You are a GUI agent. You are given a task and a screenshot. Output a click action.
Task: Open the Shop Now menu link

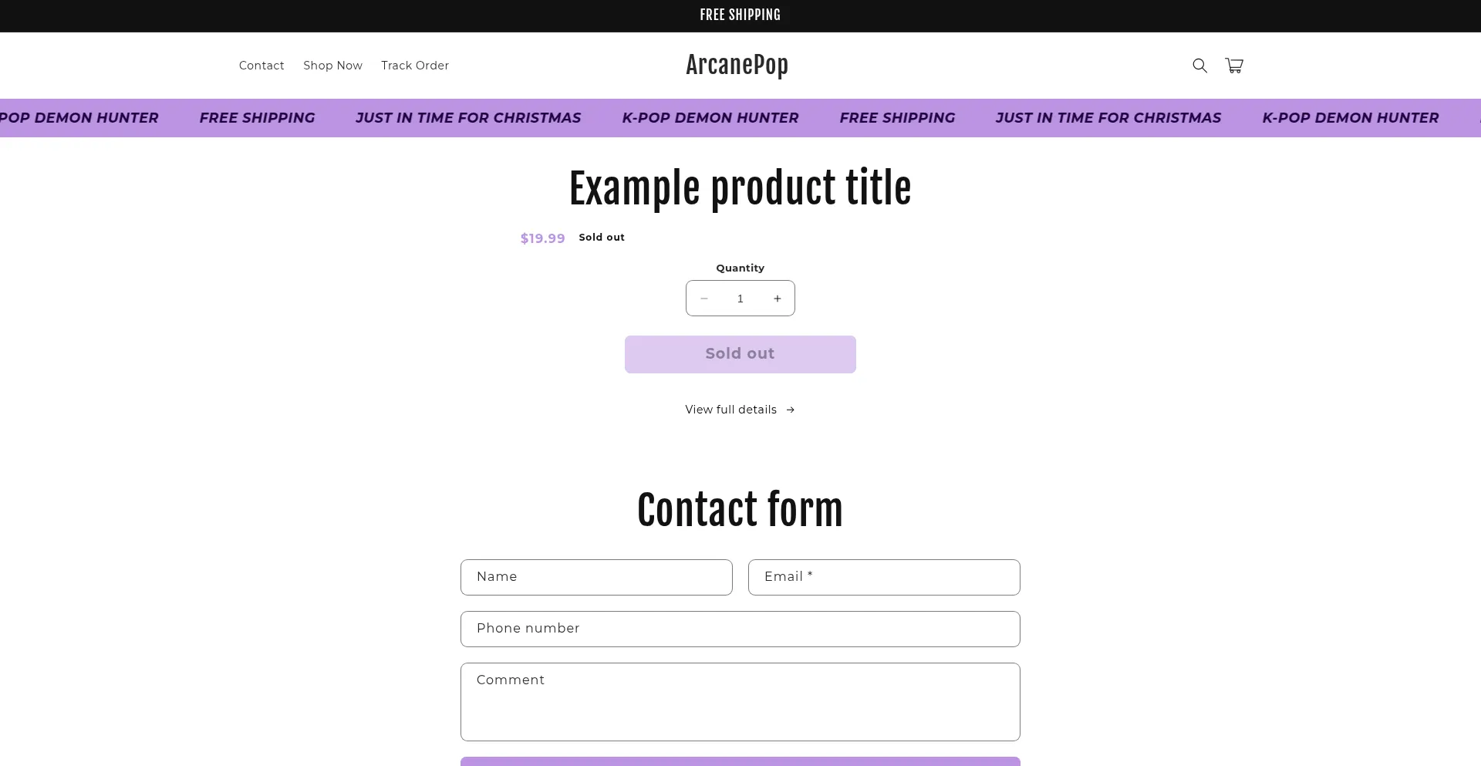[332, 66]
